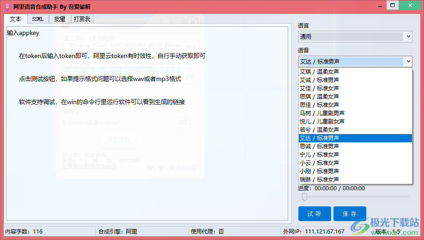The width and height of the screenshot is (424, 240).
Task: Click the 外网IP status entry
Action: click(314, 232)
